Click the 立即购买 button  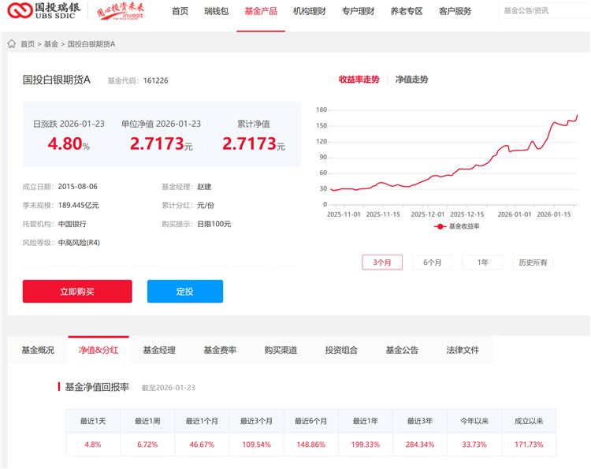click(77, 292)
